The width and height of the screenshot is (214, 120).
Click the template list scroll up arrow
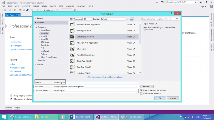point(140,23)
